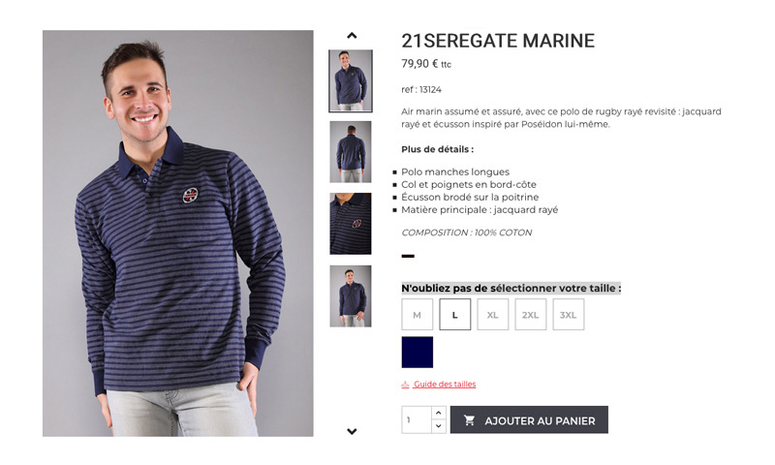Click the cart icon in Ajouter au panier
The height and width of the screenshot is (465, 775).
469,420
